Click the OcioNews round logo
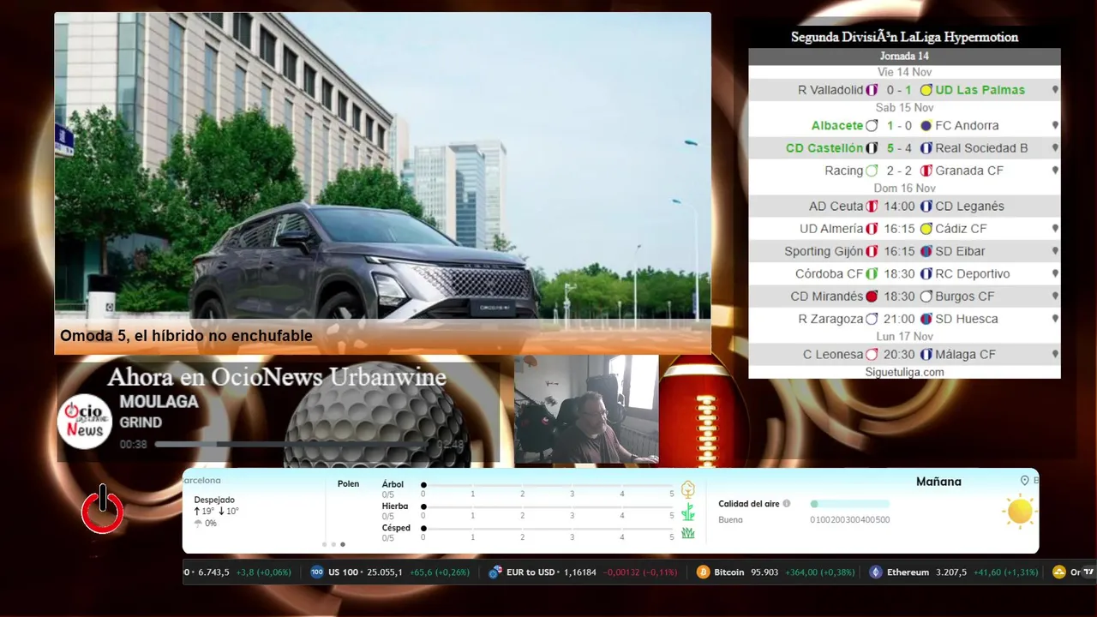This screenshot has height=617, width=1097. [86, 421]
